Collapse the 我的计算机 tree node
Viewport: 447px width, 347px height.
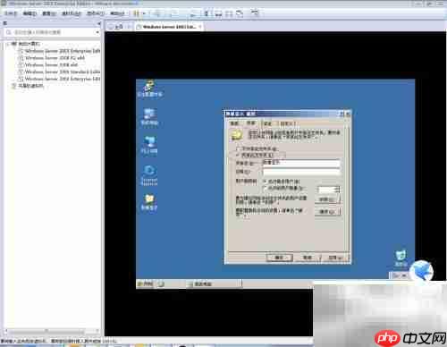coord(8,44)
